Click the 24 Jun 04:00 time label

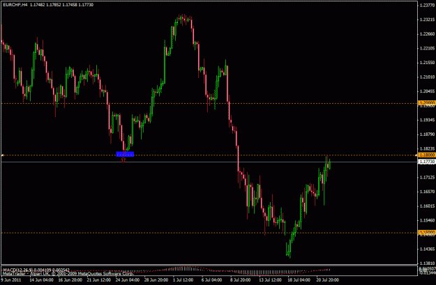[128, 279]
